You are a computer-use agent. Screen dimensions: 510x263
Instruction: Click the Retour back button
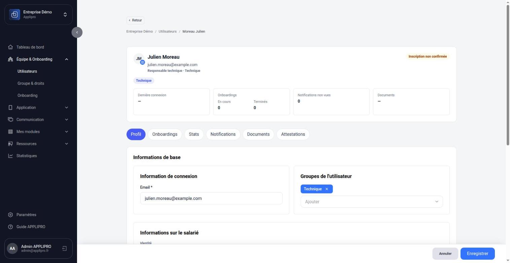click(x=136, y=20)
